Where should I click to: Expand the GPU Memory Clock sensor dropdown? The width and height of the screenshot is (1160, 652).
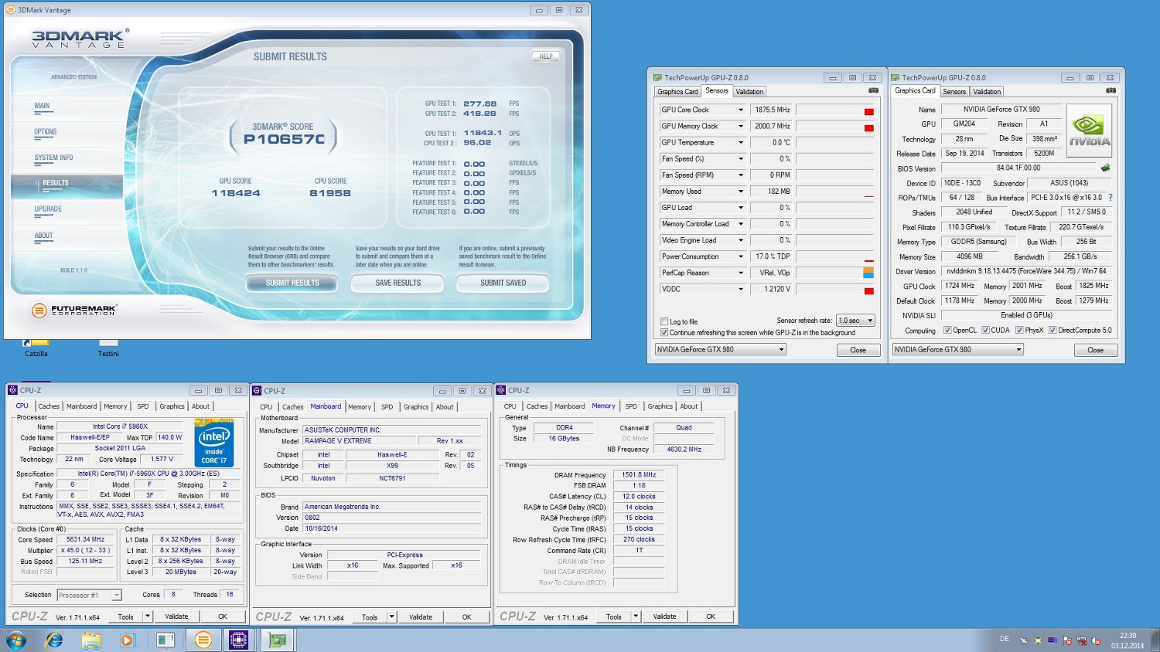click(741, 126)
